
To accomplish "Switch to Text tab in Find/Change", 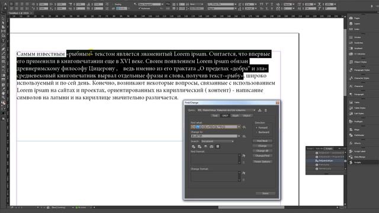I will 215,116.
